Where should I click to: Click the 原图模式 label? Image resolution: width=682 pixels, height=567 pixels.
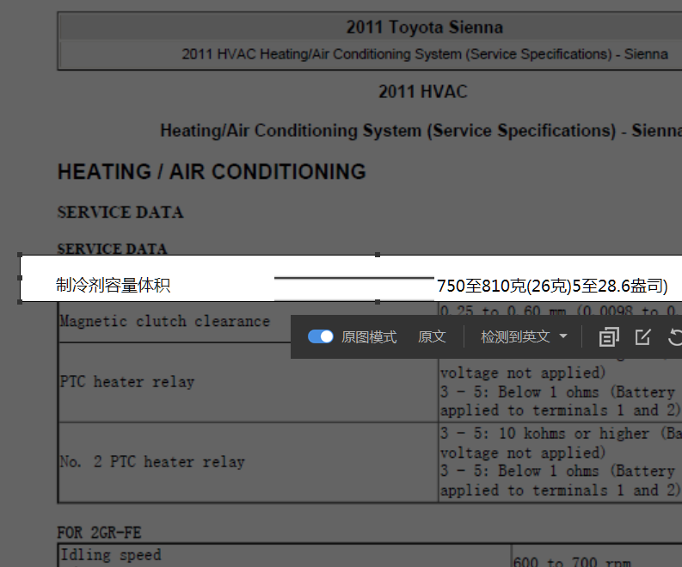coord(369,336)
